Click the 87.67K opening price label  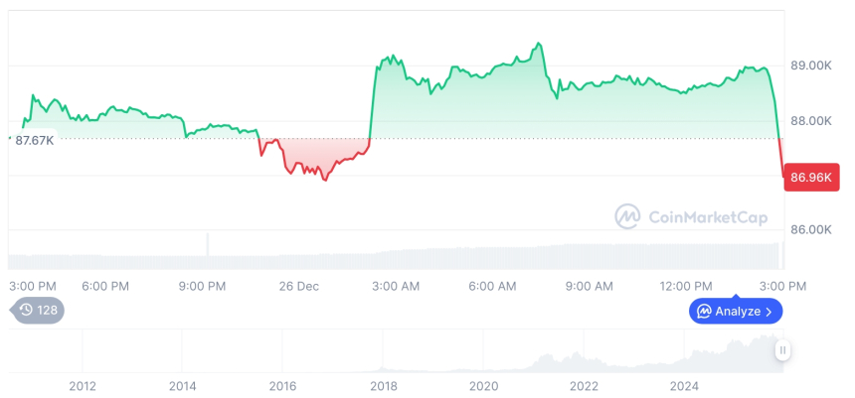click(35, 141)
